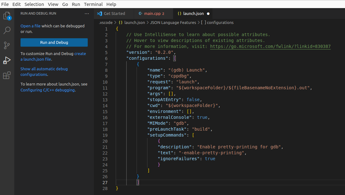Click line number 27 in the gutter
345x195 pixels.
(x=105, y=182)
